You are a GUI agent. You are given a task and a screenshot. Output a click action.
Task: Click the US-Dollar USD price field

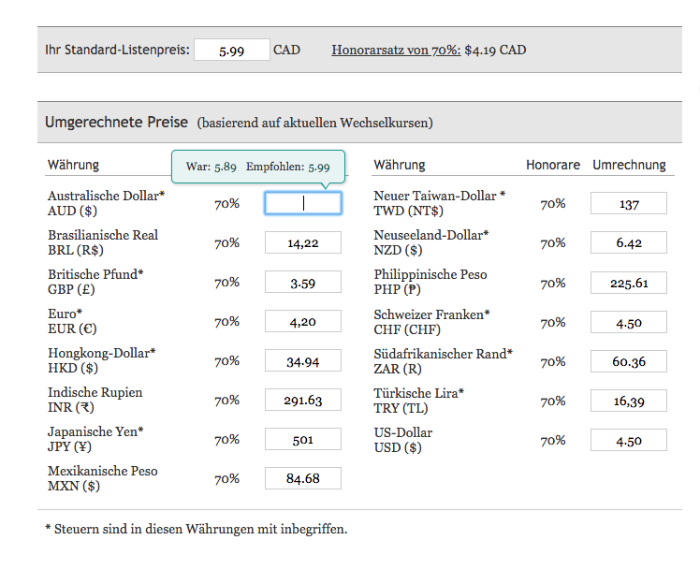coord(628,440)
